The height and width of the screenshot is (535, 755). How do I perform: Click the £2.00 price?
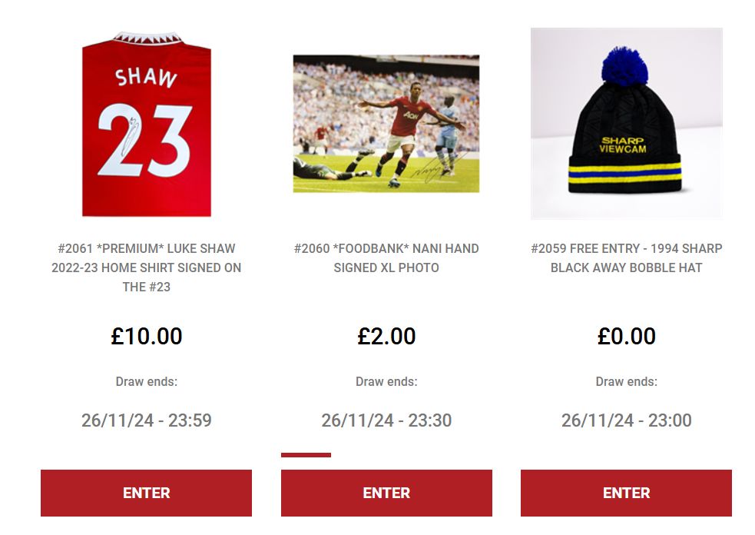[x=386, y=336]
